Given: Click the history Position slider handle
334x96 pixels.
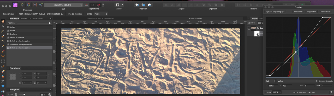Looking at the screenshot, I should click(50, 23).
